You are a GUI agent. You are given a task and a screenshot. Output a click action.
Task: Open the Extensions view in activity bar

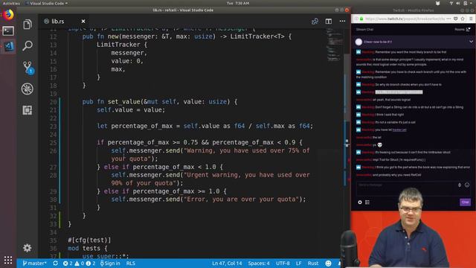28,110
